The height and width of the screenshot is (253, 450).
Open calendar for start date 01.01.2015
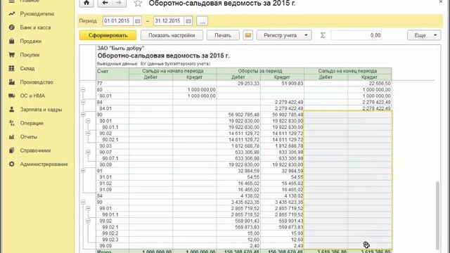(138, 21)
